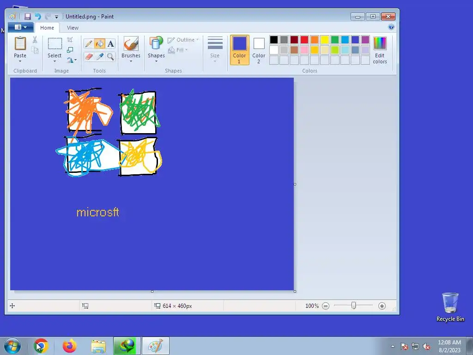The width and height of the screenshot is (473, 355).
Task: Click the rectangular Select tool icon
Action: tap(55, 43)
